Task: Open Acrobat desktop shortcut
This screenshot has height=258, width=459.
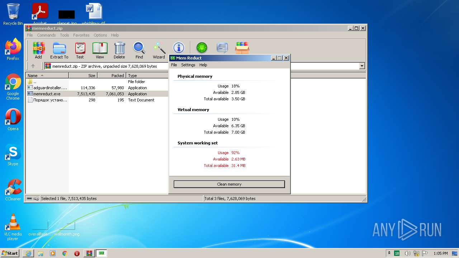Action: coord(40,14)
